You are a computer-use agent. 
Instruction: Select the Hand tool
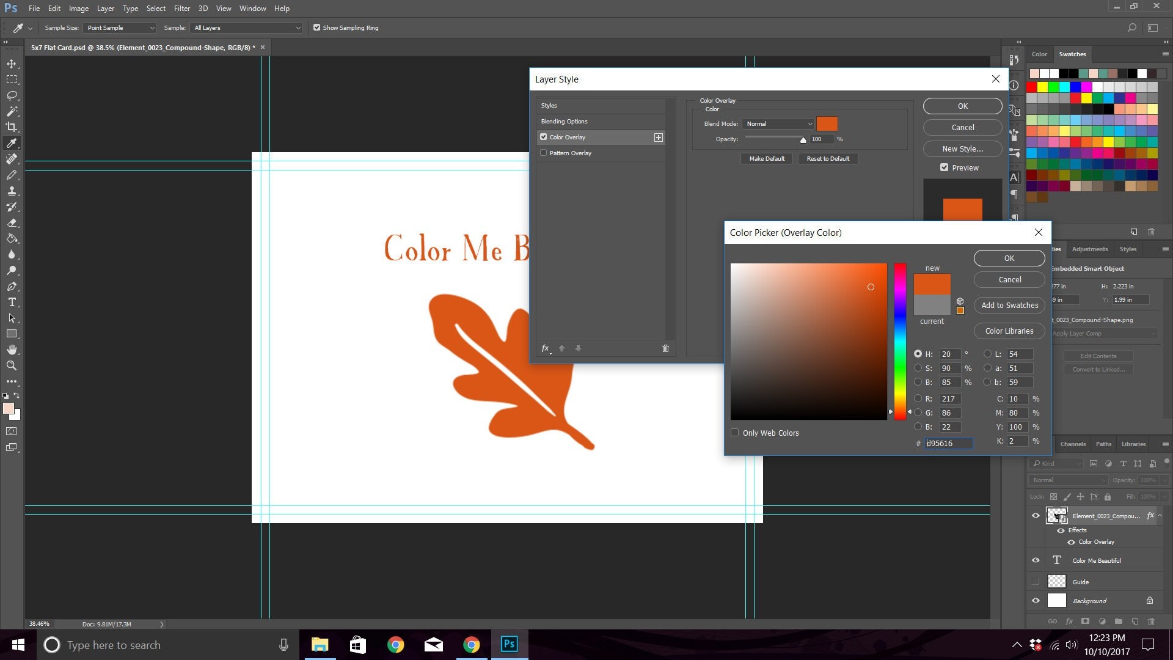click(x=12, y=350)
